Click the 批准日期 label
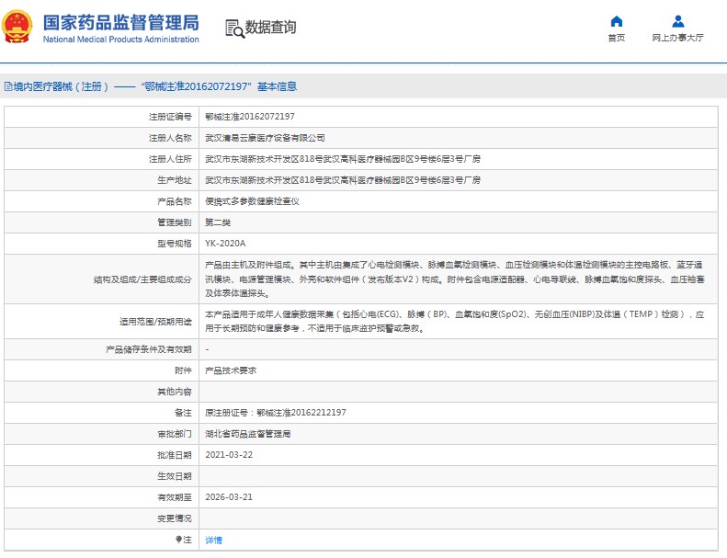 coord(175,454)
